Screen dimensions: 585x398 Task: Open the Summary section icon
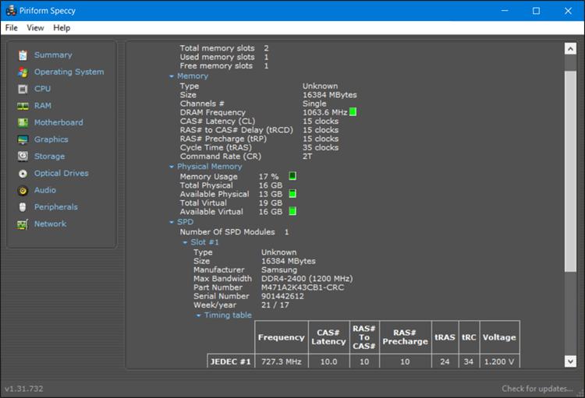click(x=23, y=55)
